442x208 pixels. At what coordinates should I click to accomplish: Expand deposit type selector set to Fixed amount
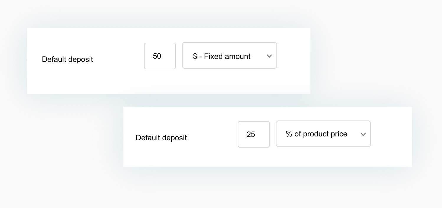tap(230, 55)
